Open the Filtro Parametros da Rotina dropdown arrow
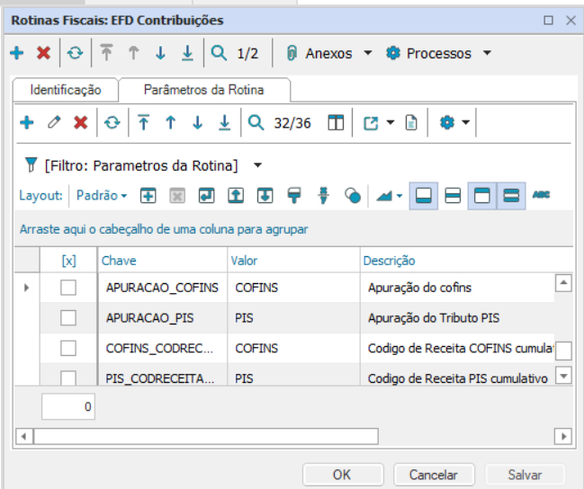The image size is (584, 489). click(x=257, y=165)
